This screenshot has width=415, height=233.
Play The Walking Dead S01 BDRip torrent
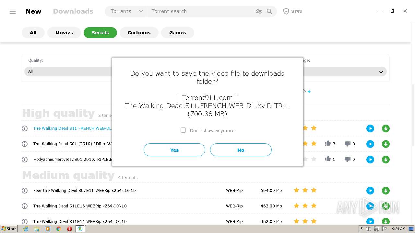(370, 144)
